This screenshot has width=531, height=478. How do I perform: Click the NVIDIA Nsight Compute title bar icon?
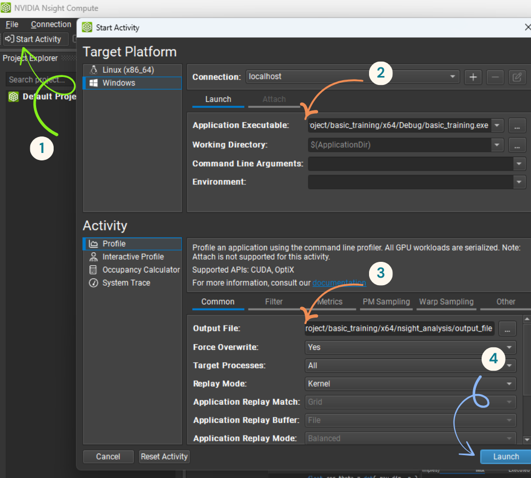(6, 8)
